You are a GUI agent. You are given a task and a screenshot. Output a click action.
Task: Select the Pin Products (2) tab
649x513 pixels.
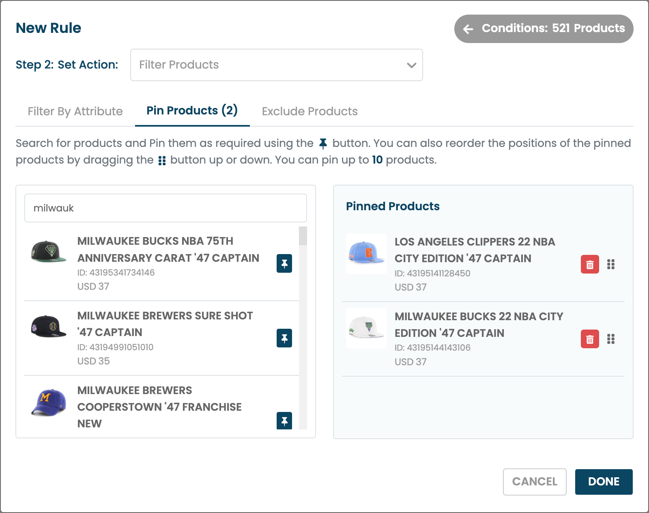coord(192,110)
